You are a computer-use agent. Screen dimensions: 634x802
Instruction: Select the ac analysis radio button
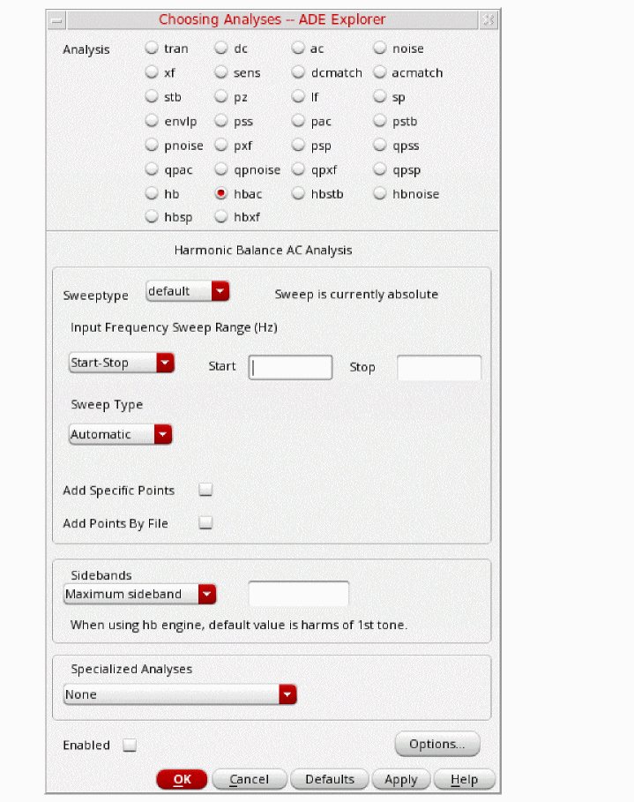pos(298,48)
